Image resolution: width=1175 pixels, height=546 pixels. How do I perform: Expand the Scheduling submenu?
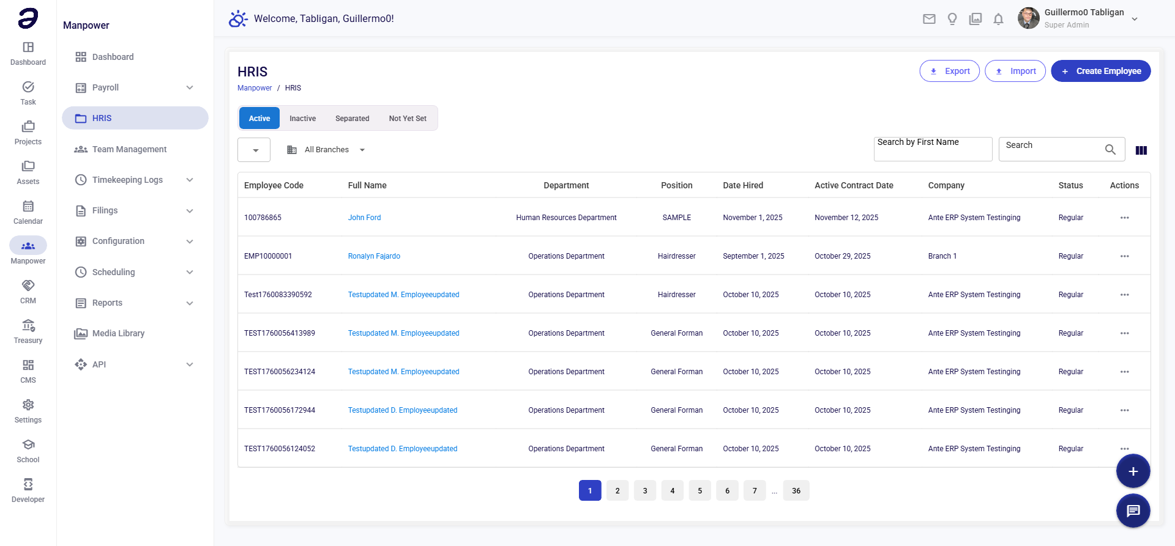190,272
